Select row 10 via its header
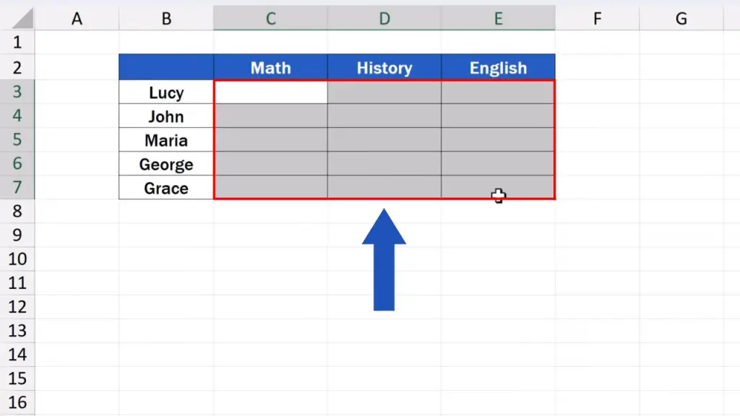 point(17,259)
